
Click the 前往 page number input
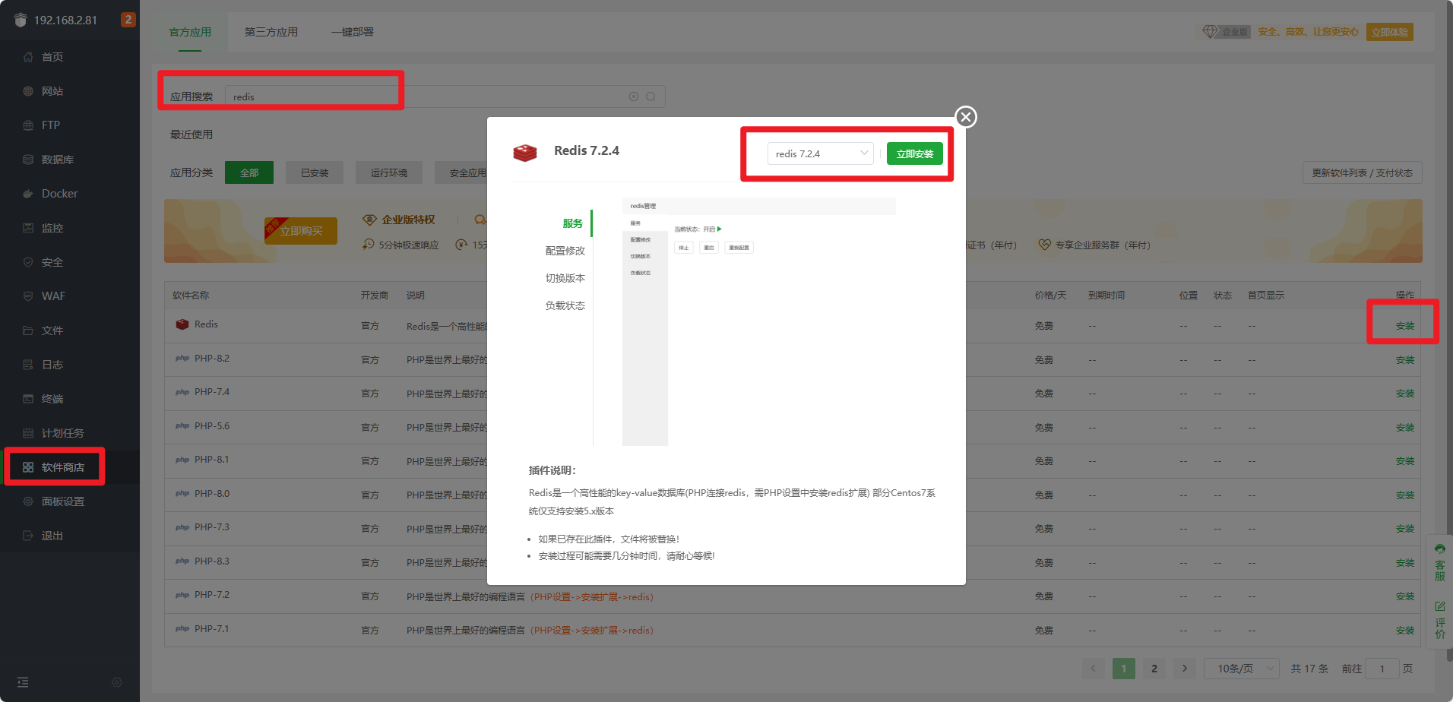(1382, 669)
